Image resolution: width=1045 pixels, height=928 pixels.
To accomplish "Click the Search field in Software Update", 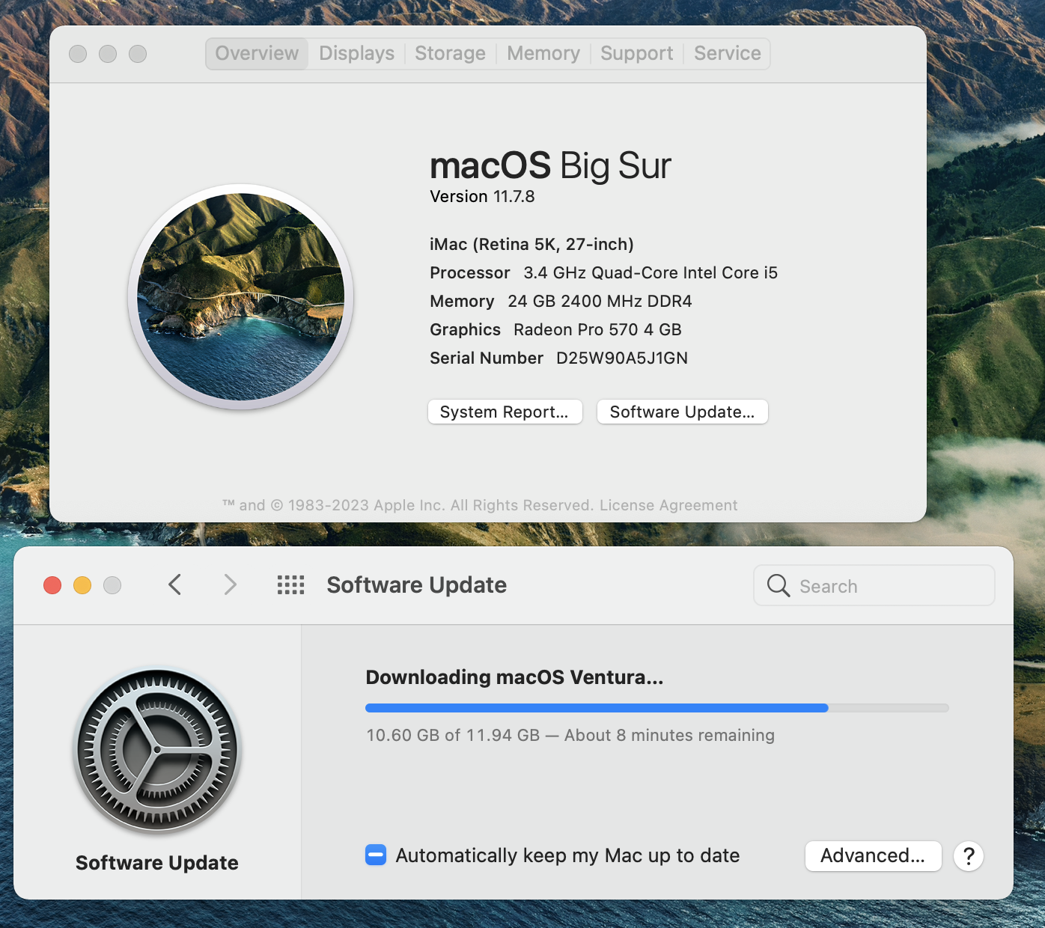I will (x=874, y=586).
